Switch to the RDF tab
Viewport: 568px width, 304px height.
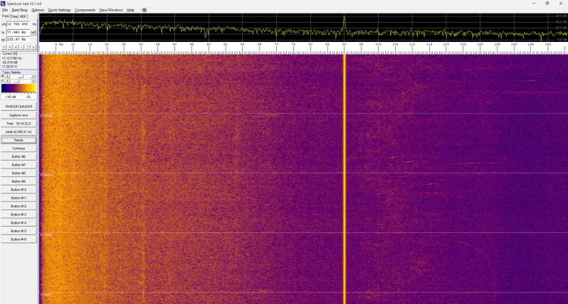click(x=23, y=16)
